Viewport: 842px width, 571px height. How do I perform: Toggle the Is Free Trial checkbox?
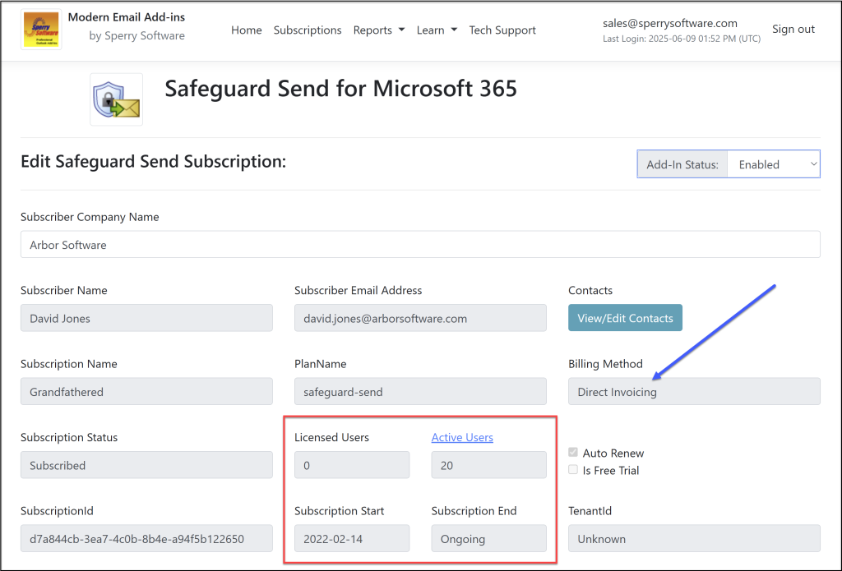573,470
